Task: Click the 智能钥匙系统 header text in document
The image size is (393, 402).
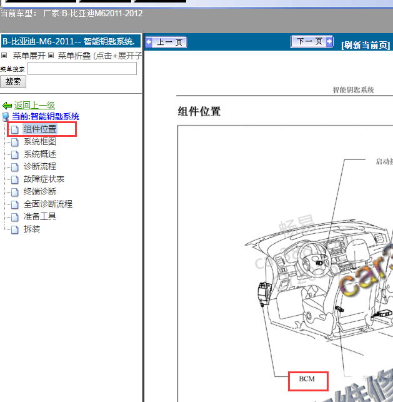Action: (x=353, y=90)
